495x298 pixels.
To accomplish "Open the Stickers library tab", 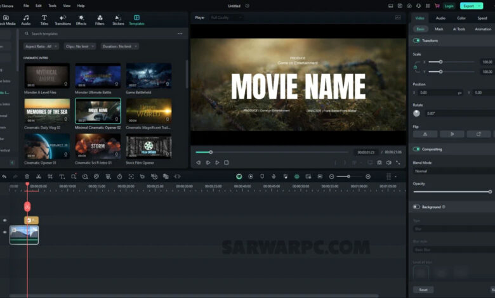I will pyautogui.click(x=118, y=20).
